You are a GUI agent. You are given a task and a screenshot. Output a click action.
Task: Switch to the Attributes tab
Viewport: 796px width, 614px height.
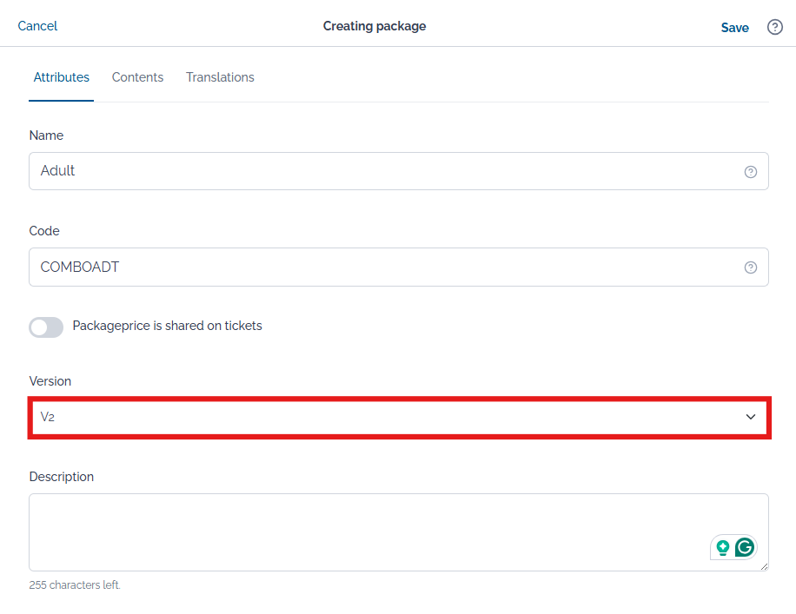(x=62, y=77)
